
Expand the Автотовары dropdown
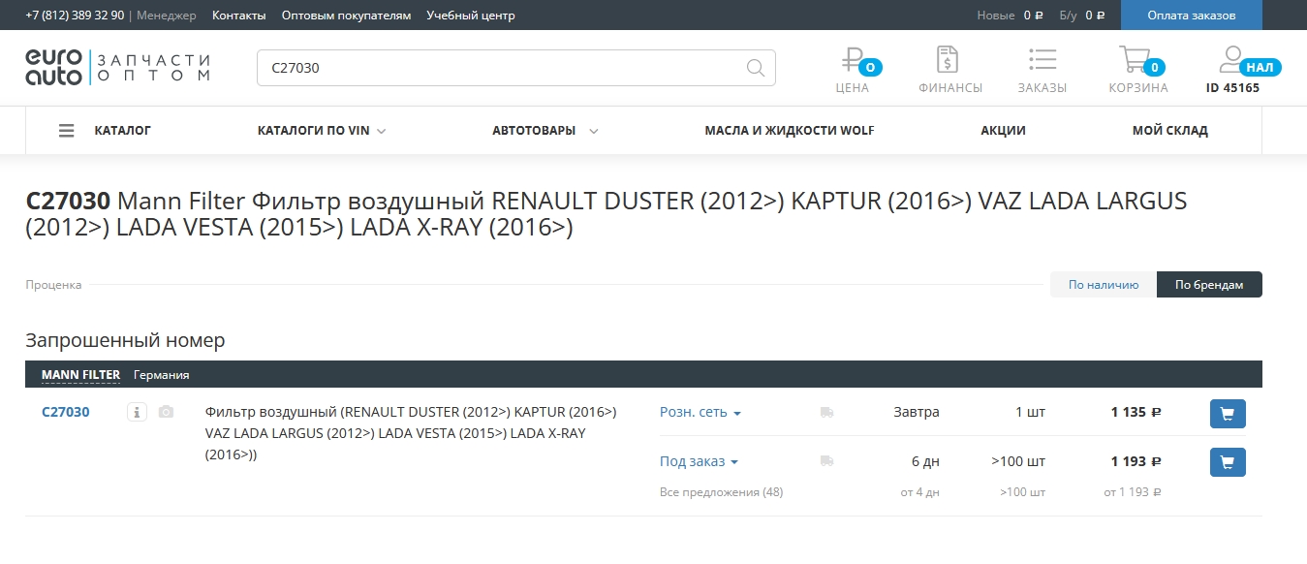(x=545, y=131)
